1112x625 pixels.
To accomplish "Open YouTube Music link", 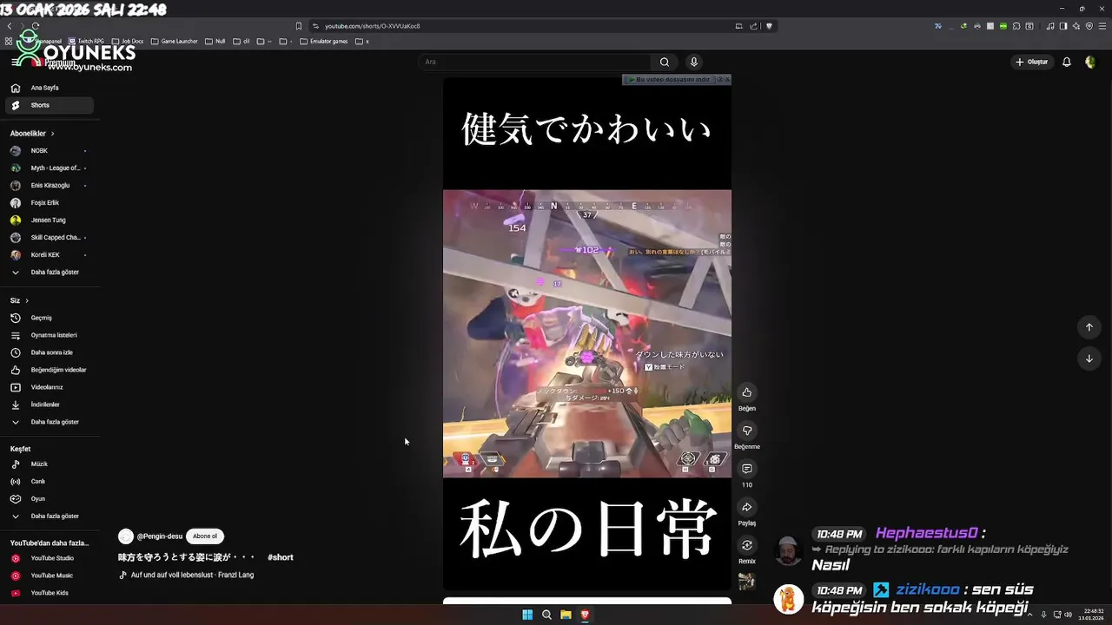I will pyautogui.click(x=50, y=576).
